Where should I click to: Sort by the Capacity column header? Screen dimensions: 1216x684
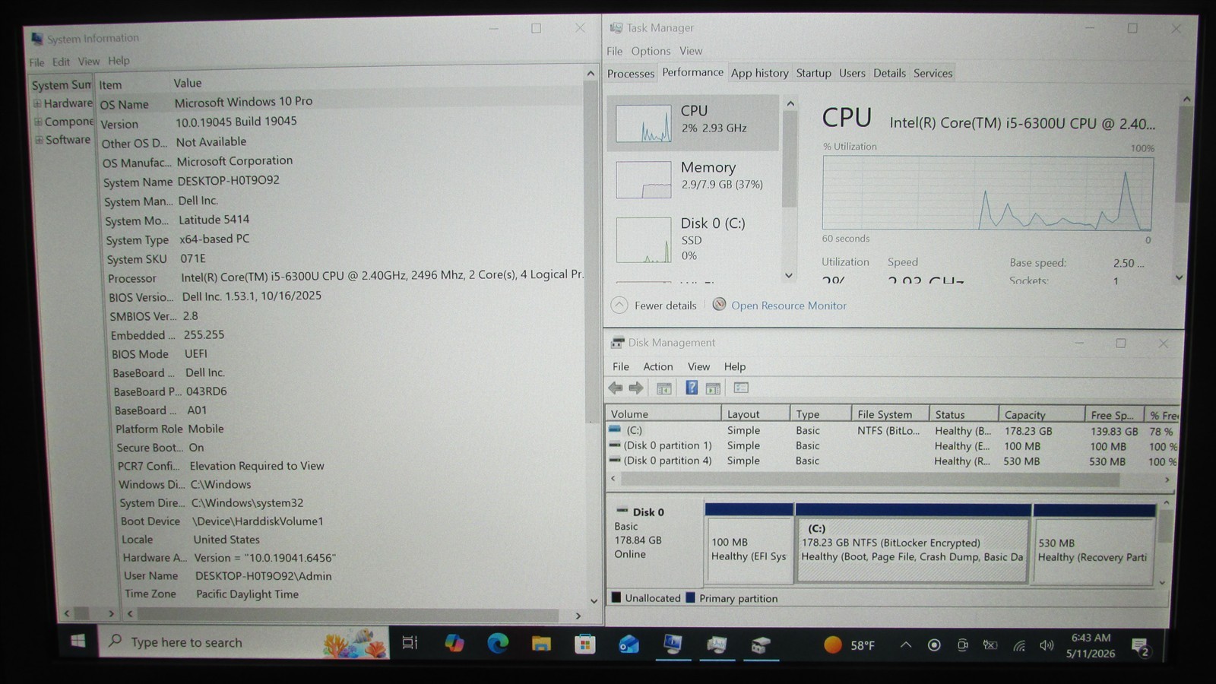coord(1040,415)
